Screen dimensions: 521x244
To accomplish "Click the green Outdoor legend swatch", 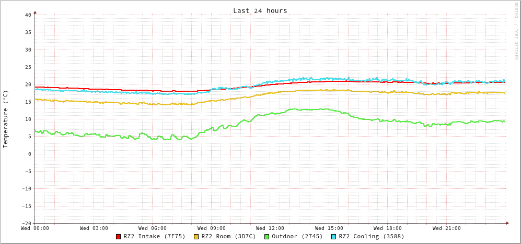I will (267, 237).
